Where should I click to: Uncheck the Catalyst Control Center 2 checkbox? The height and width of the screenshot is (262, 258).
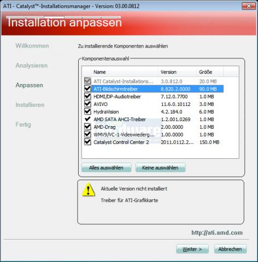coord(87,142)
